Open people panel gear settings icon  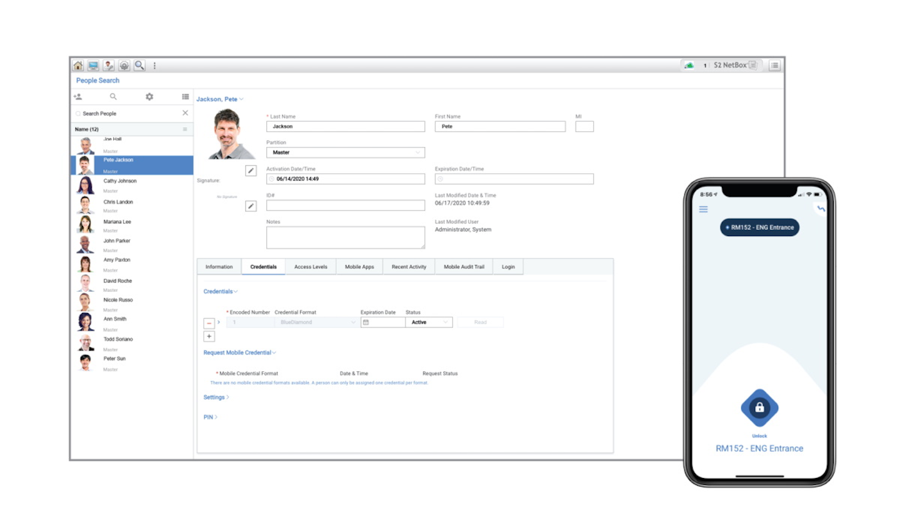[x=149, y=97]
